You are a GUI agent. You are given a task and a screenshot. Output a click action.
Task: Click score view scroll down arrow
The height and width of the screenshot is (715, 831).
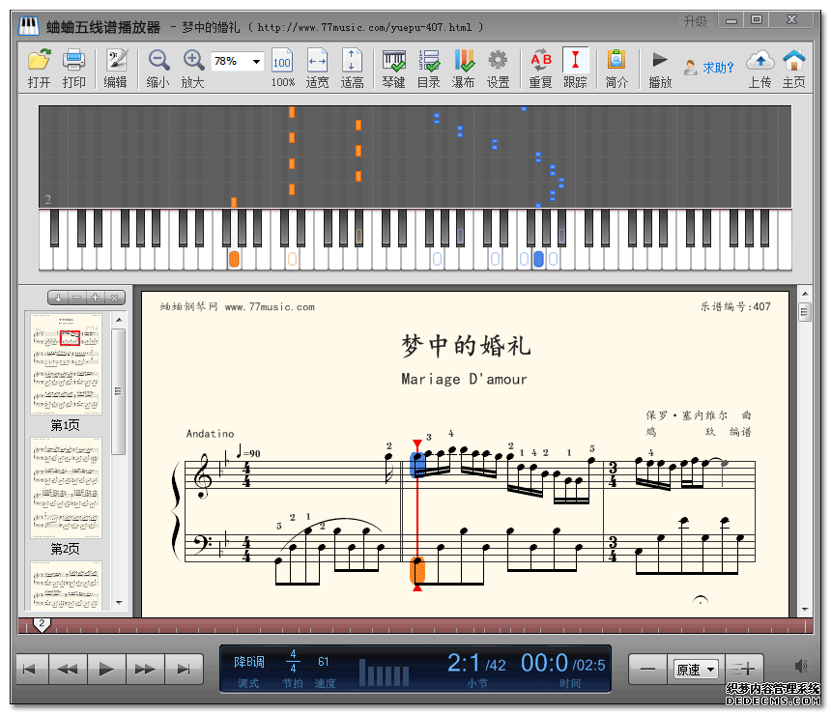click(805, 610)
